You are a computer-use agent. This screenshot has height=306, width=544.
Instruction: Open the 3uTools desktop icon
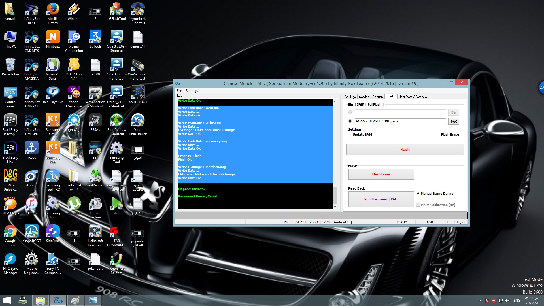pyautogui.click(x=95, y=39)
